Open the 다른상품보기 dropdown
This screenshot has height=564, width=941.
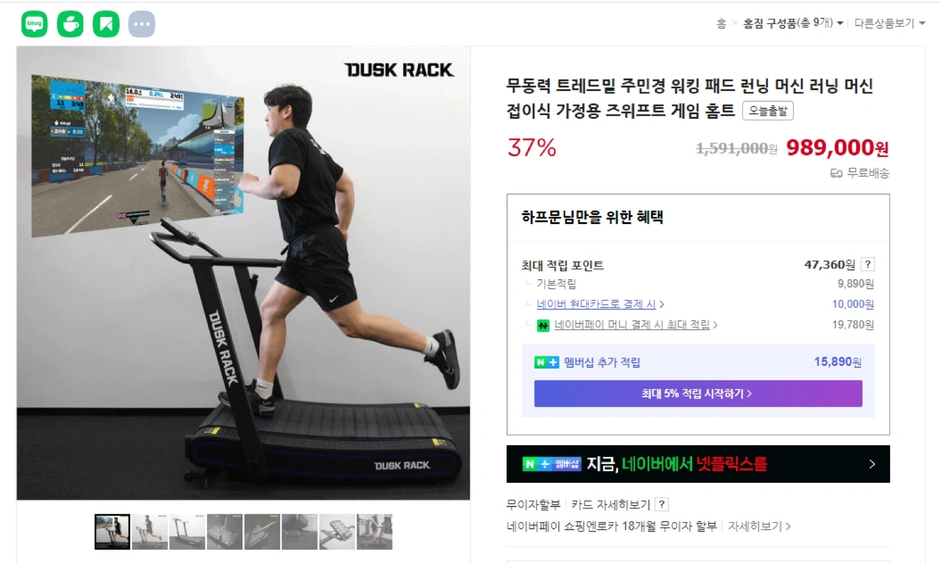click(x=890, y=23)
